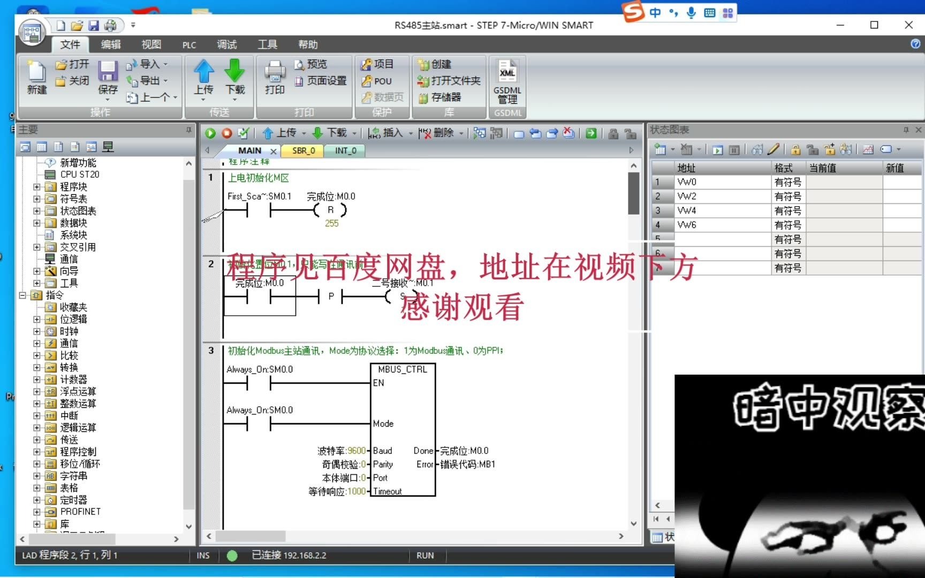
Task: Toggle Chinese/English mode in Sogou IME bar
Action: coord(655,13)
